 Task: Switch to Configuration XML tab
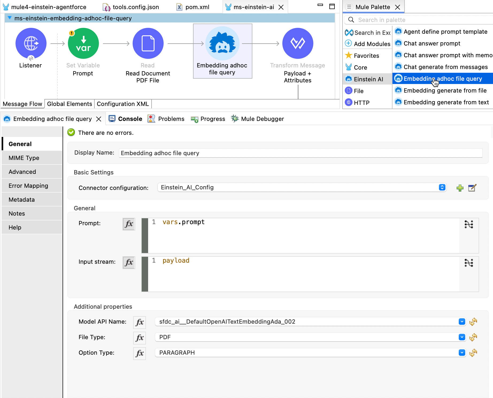[x=123, y=104]
